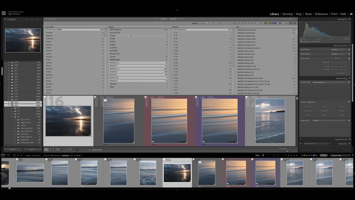This screenshot has width=355, height=200.
Task: Select the red-labeled grid photo
Action: tap(169, 121)
